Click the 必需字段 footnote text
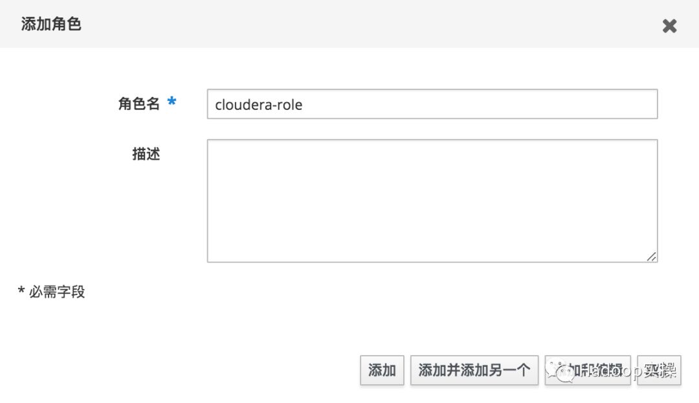The height and width of the screenshot is (403, 699). (57, 292)
